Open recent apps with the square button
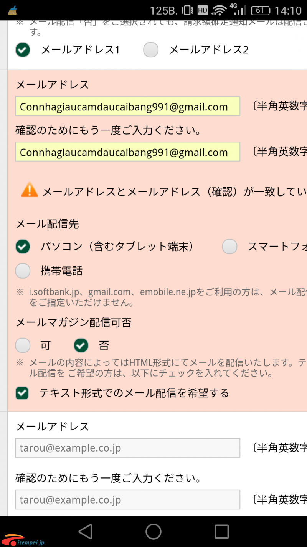 [x=221, y=532]
